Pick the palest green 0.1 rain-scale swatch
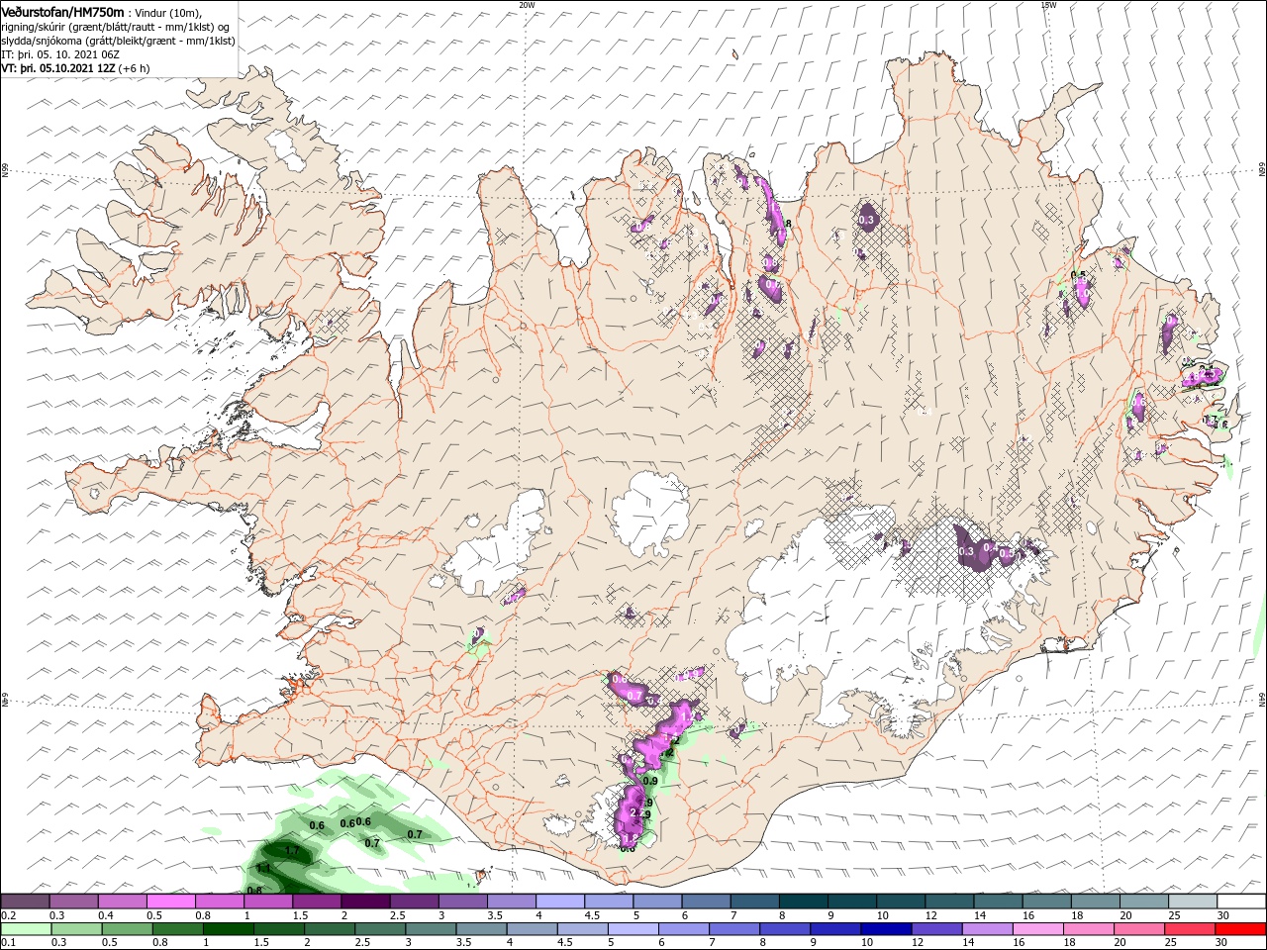 [x=26, y=929]
